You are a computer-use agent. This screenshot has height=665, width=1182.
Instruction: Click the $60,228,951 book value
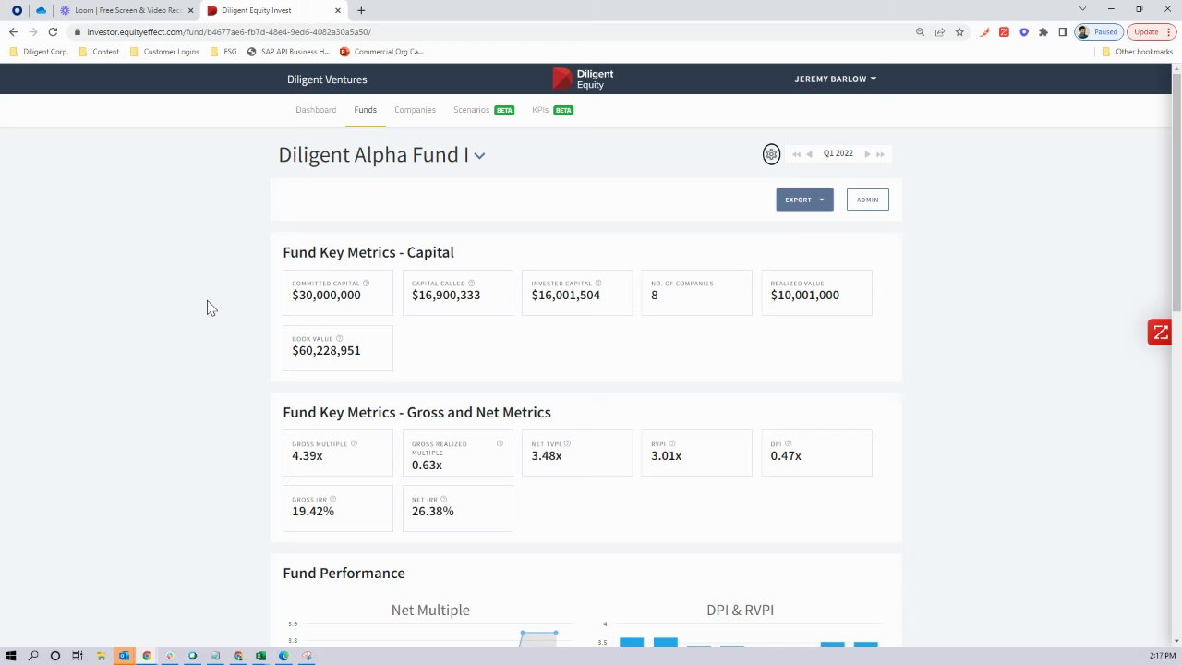tap(326, 351)
